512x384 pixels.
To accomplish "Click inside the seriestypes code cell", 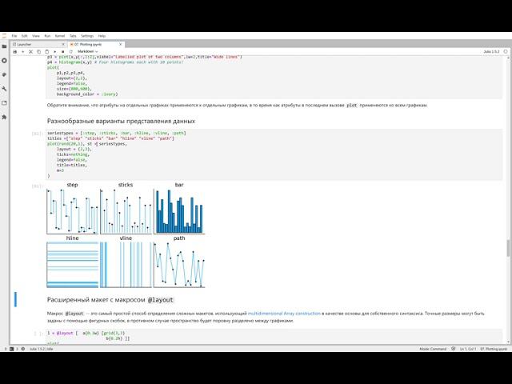I will 274,154.
